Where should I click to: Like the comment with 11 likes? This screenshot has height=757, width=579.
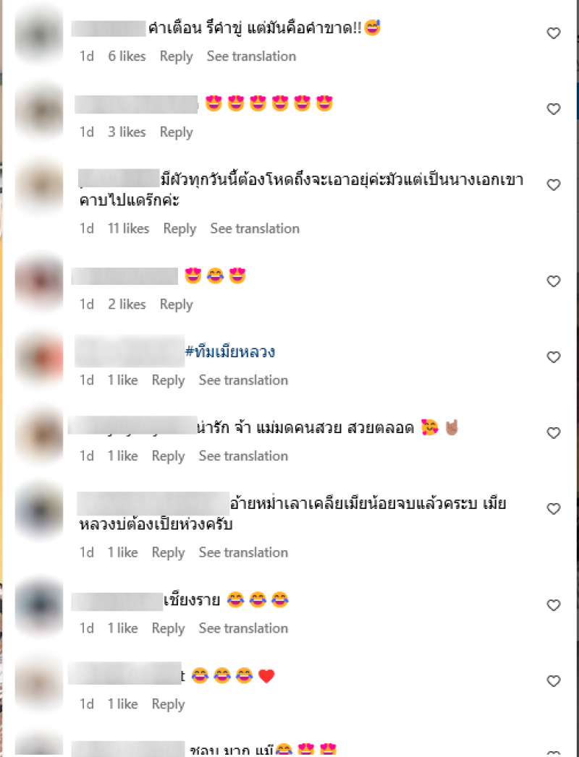coord(554,185)
